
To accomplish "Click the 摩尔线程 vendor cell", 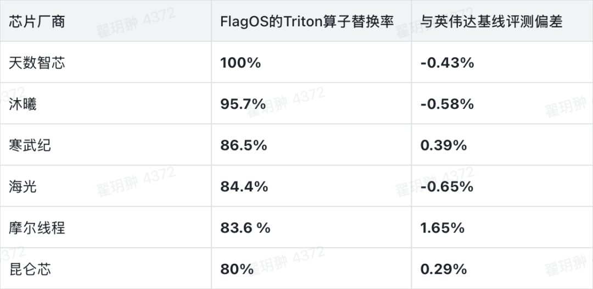I will 37,228.
